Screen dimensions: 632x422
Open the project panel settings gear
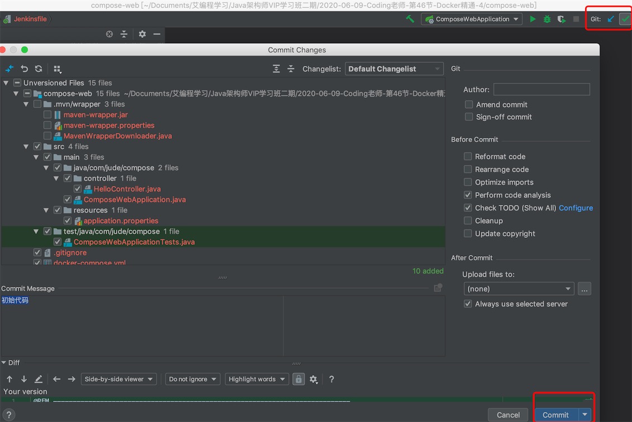(142, 34)
